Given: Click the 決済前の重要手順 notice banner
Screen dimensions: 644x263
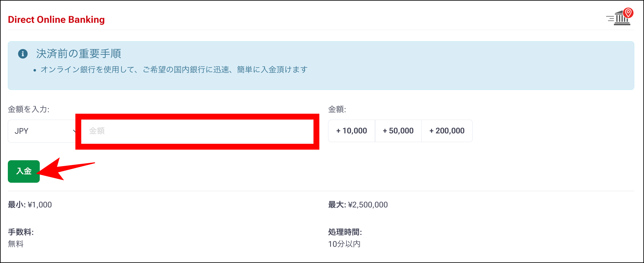Looking at the screenshot, I should (x=78, y=53).
